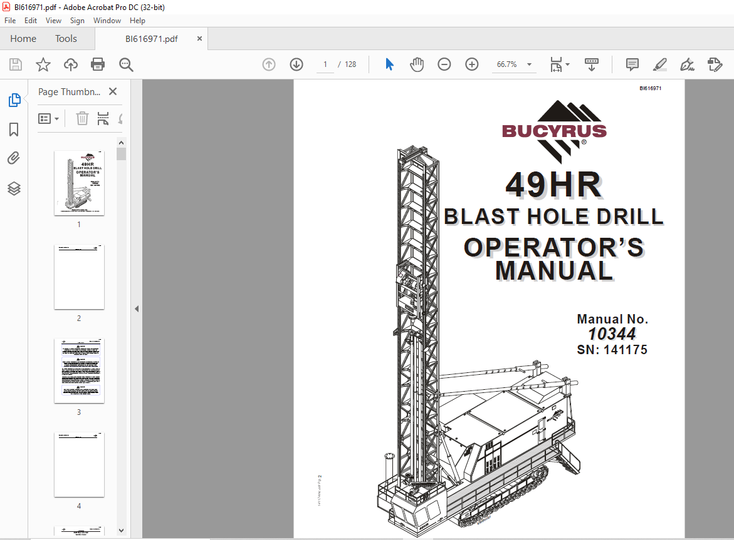This screenshot has height=540, width=734.
Task: Close the Page Thumbnails panel
Action: (x=113, y=91)
